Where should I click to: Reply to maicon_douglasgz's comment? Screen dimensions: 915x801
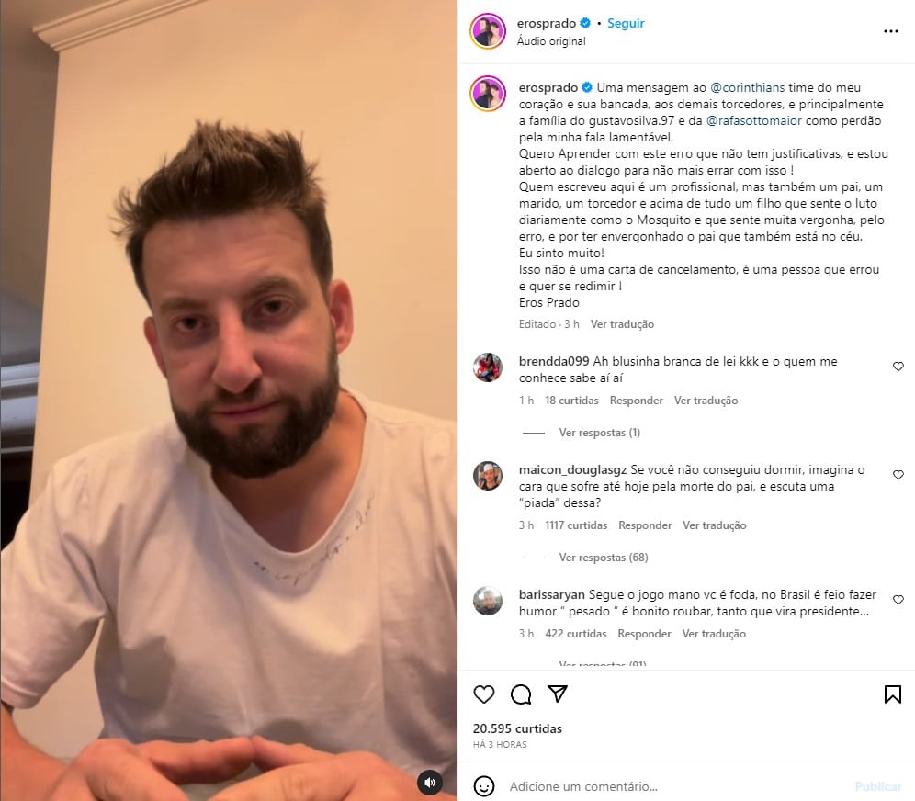[645, 525]
